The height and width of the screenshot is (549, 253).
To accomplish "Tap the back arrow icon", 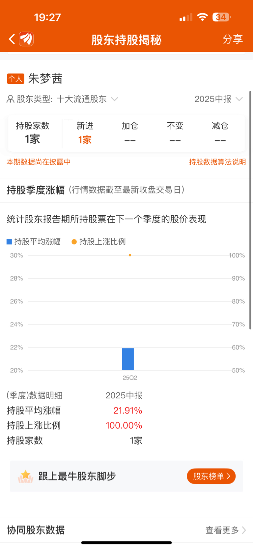I will click(x=12, y=39).
